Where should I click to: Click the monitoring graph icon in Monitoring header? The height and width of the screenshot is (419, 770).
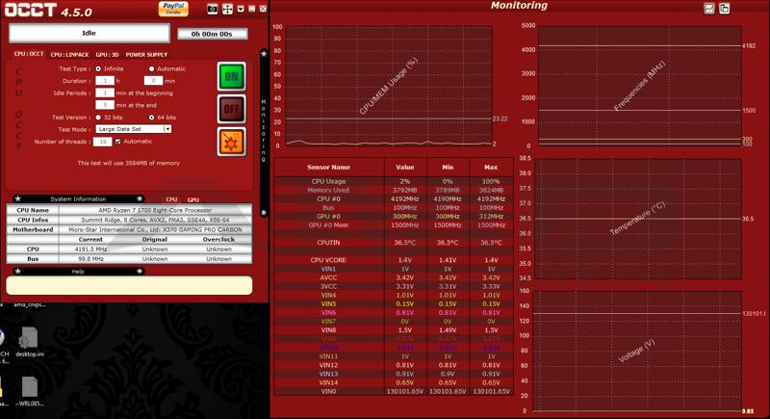click(709, 9)
